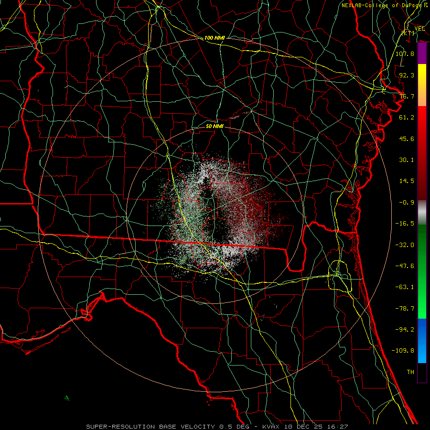This screenshot has height=430, width=430.
Task: Click the 92.3 legend value
Action: [x=407, y=75]
